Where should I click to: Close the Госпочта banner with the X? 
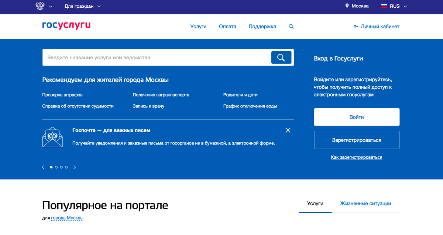click(x=288, y=130)
